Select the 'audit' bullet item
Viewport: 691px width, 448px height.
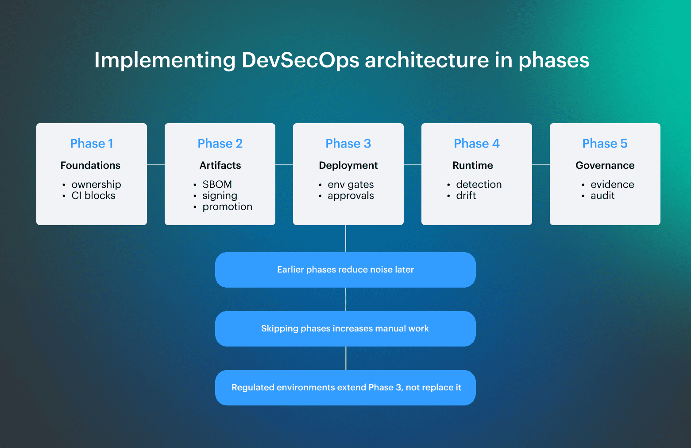(x=602, y=195)
